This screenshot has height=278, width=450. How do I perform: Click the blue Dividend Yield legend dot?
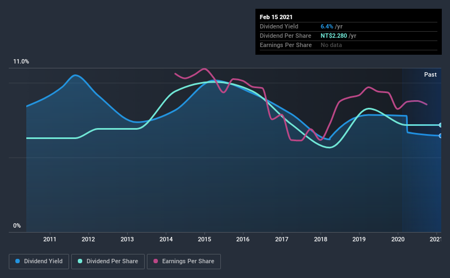(x=18, y=261)
